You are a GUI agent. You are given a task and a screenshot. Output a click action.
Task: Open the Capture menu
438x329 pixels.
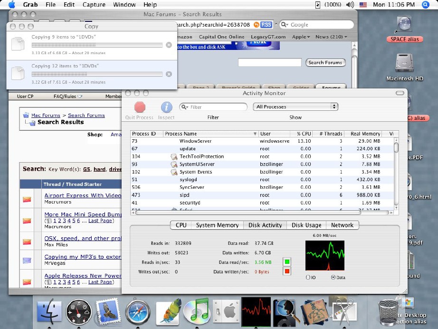click(x=94, y=4)
